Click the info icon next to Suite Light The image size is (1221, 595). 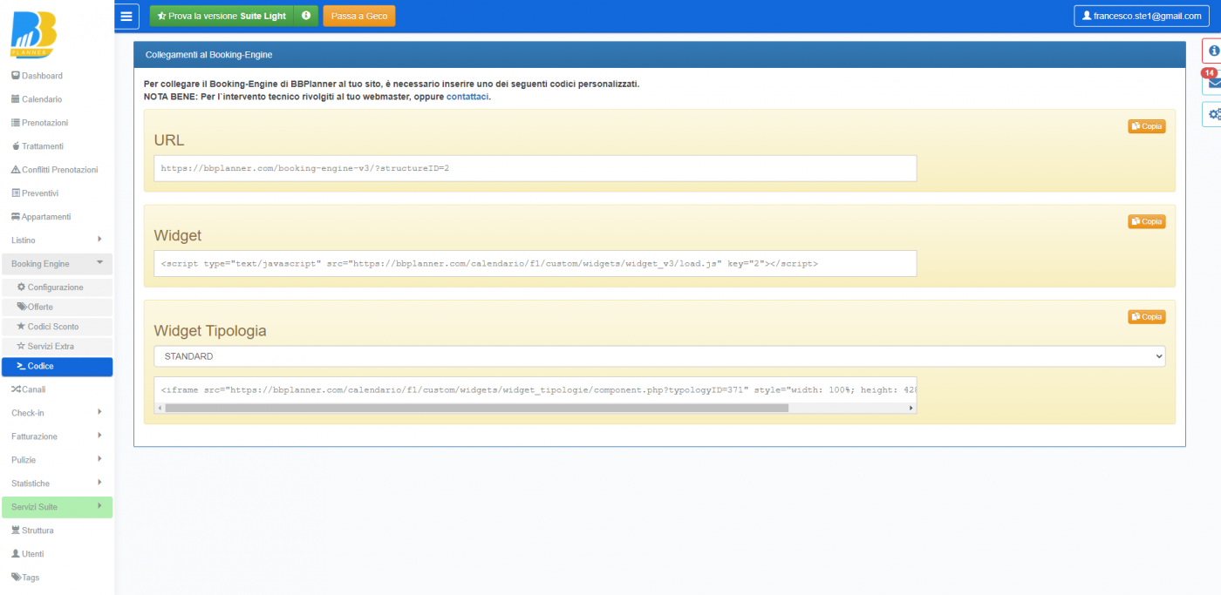(x=306, y=16)
